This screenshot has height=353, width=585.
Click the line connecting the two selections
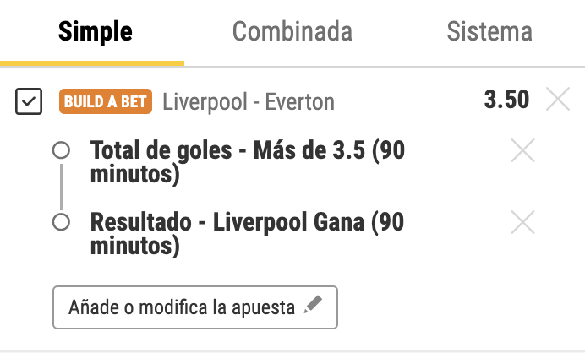pyautogui.click(x=61, y=187)
